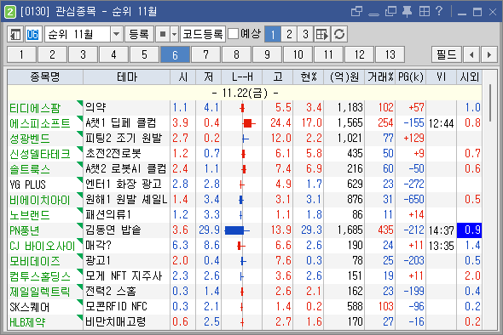Switch to group tab 12
Screen dimensions: 503x335
pos(359,54)
